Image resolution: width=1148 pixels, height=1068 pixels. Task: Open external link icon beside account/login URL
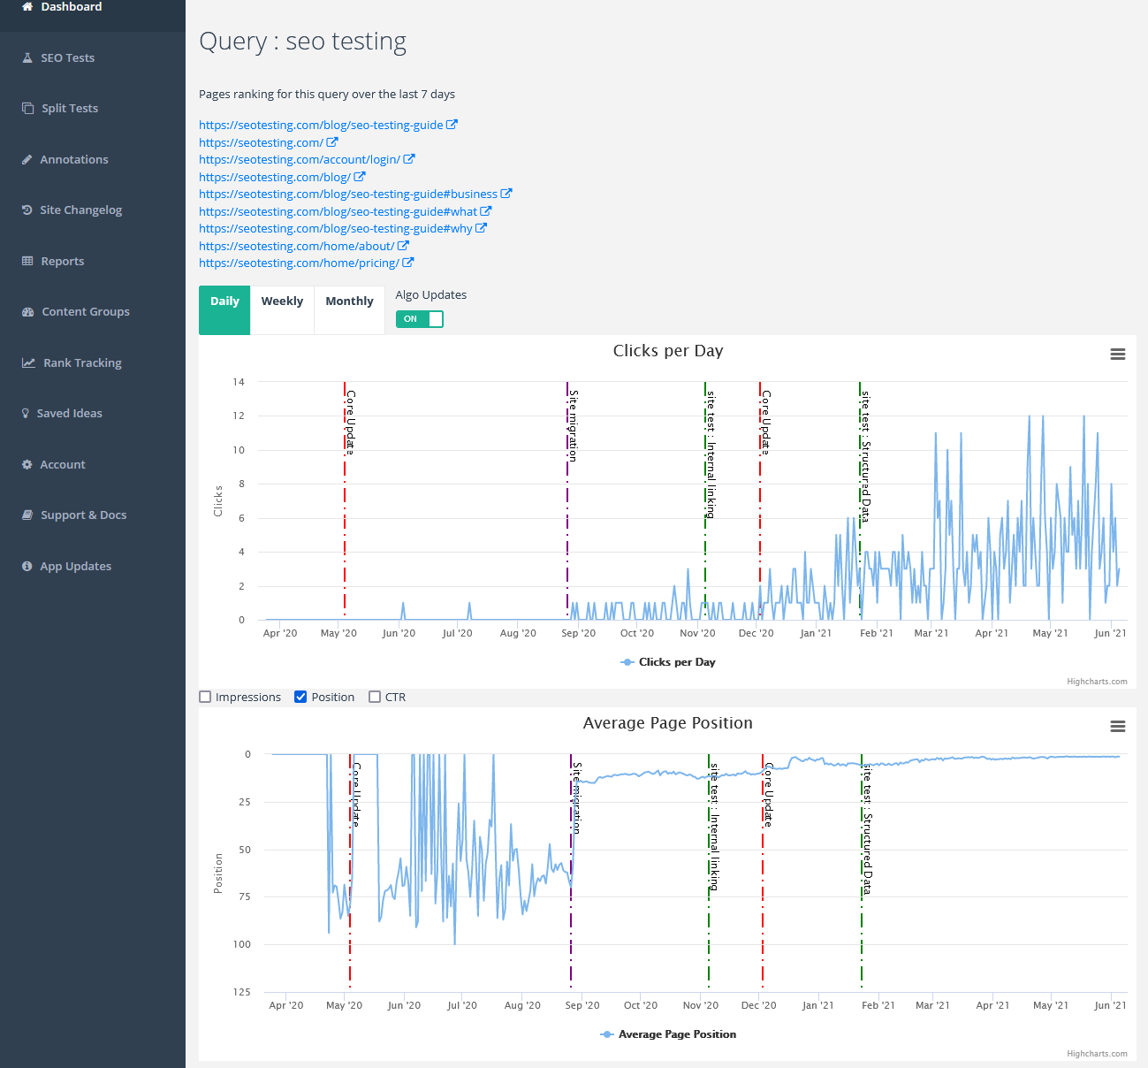pos(409,159)
